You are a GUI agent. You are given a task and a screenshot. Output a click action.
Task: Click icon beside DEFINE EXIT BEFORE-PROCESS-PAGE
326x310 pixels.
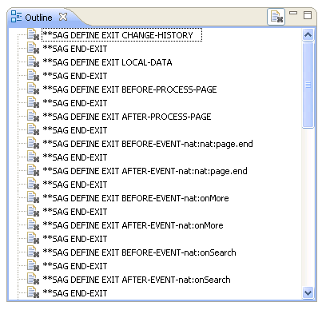pyautogui.click(x=34, y=89)
